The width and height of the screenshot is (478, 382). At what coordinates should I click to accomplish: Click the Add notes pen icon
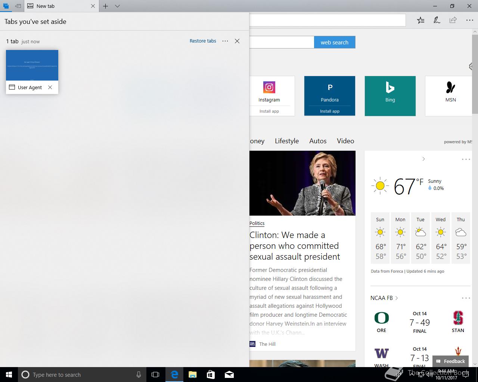coord(437,21)
